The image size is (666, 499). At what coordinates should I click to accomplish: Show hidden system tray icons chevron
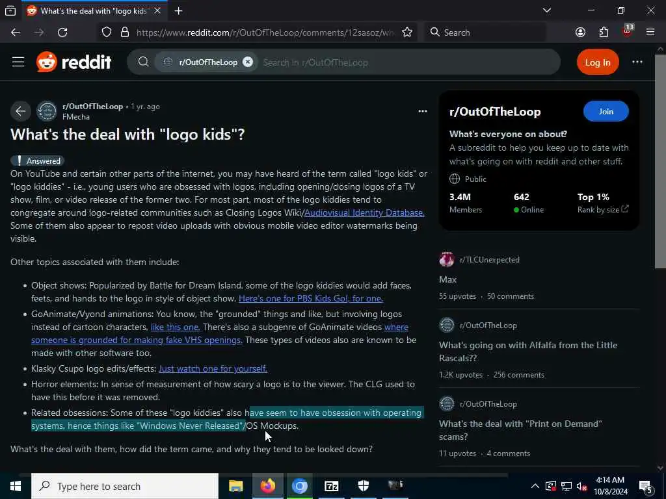535,486
